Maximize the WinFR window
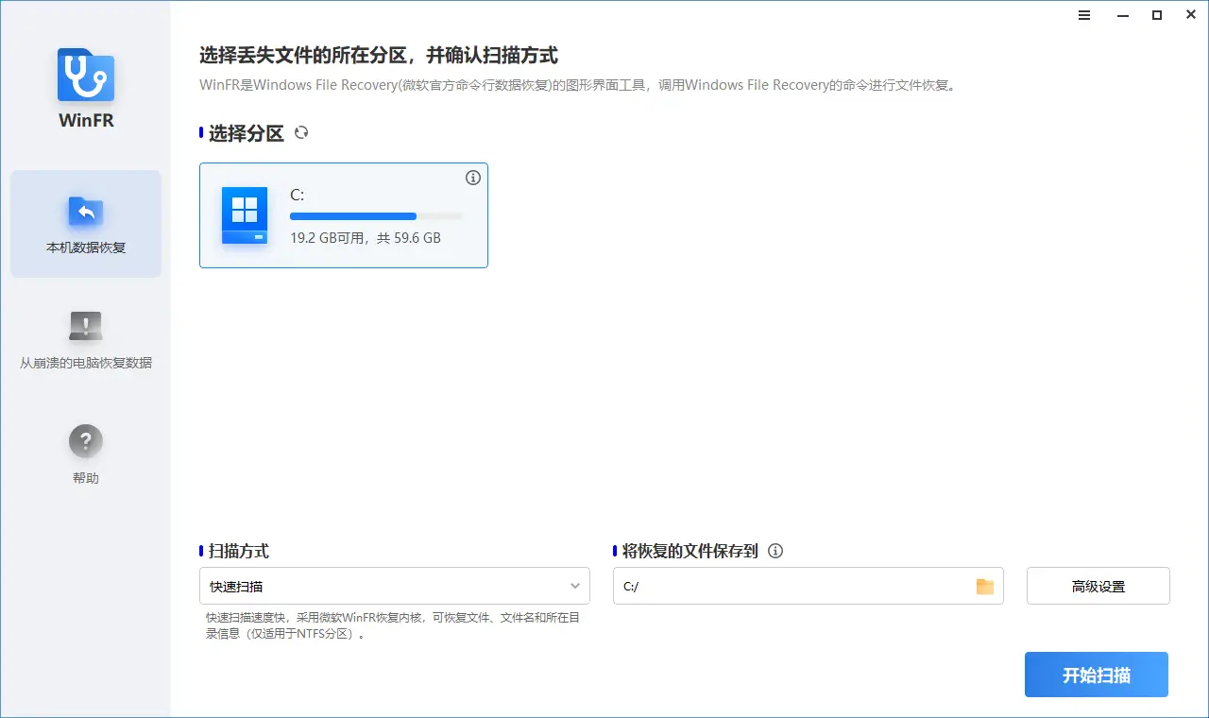Viewport: 1209px width, 718px height. [x=1156, y=15]
